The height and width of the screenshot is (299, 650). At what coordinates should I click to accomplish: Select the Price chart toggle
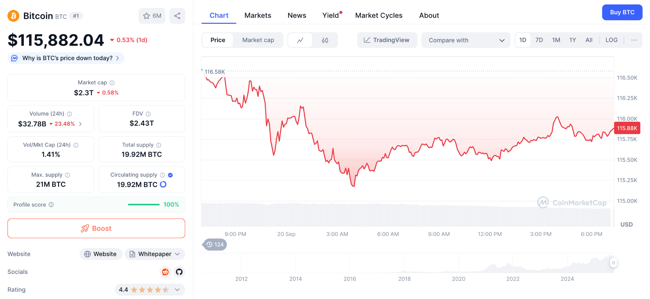point(218,40)
